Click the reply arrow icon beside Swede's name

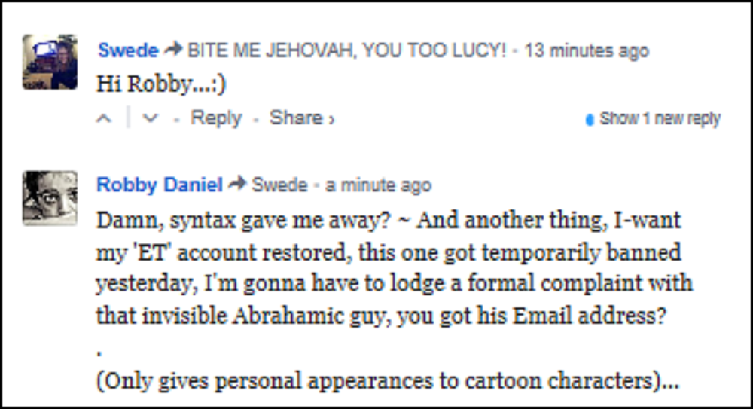point(173,51)
